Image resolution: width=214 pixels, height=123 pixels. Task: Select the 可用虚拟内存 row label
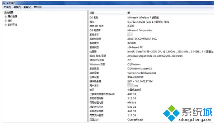[x=96, y=111]
